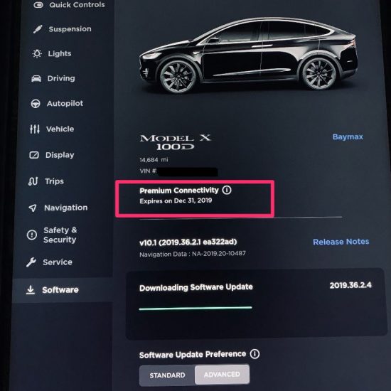Show Software Update Preference info icon
Viewport: 391px width, 391px height.
click(255, 353)
